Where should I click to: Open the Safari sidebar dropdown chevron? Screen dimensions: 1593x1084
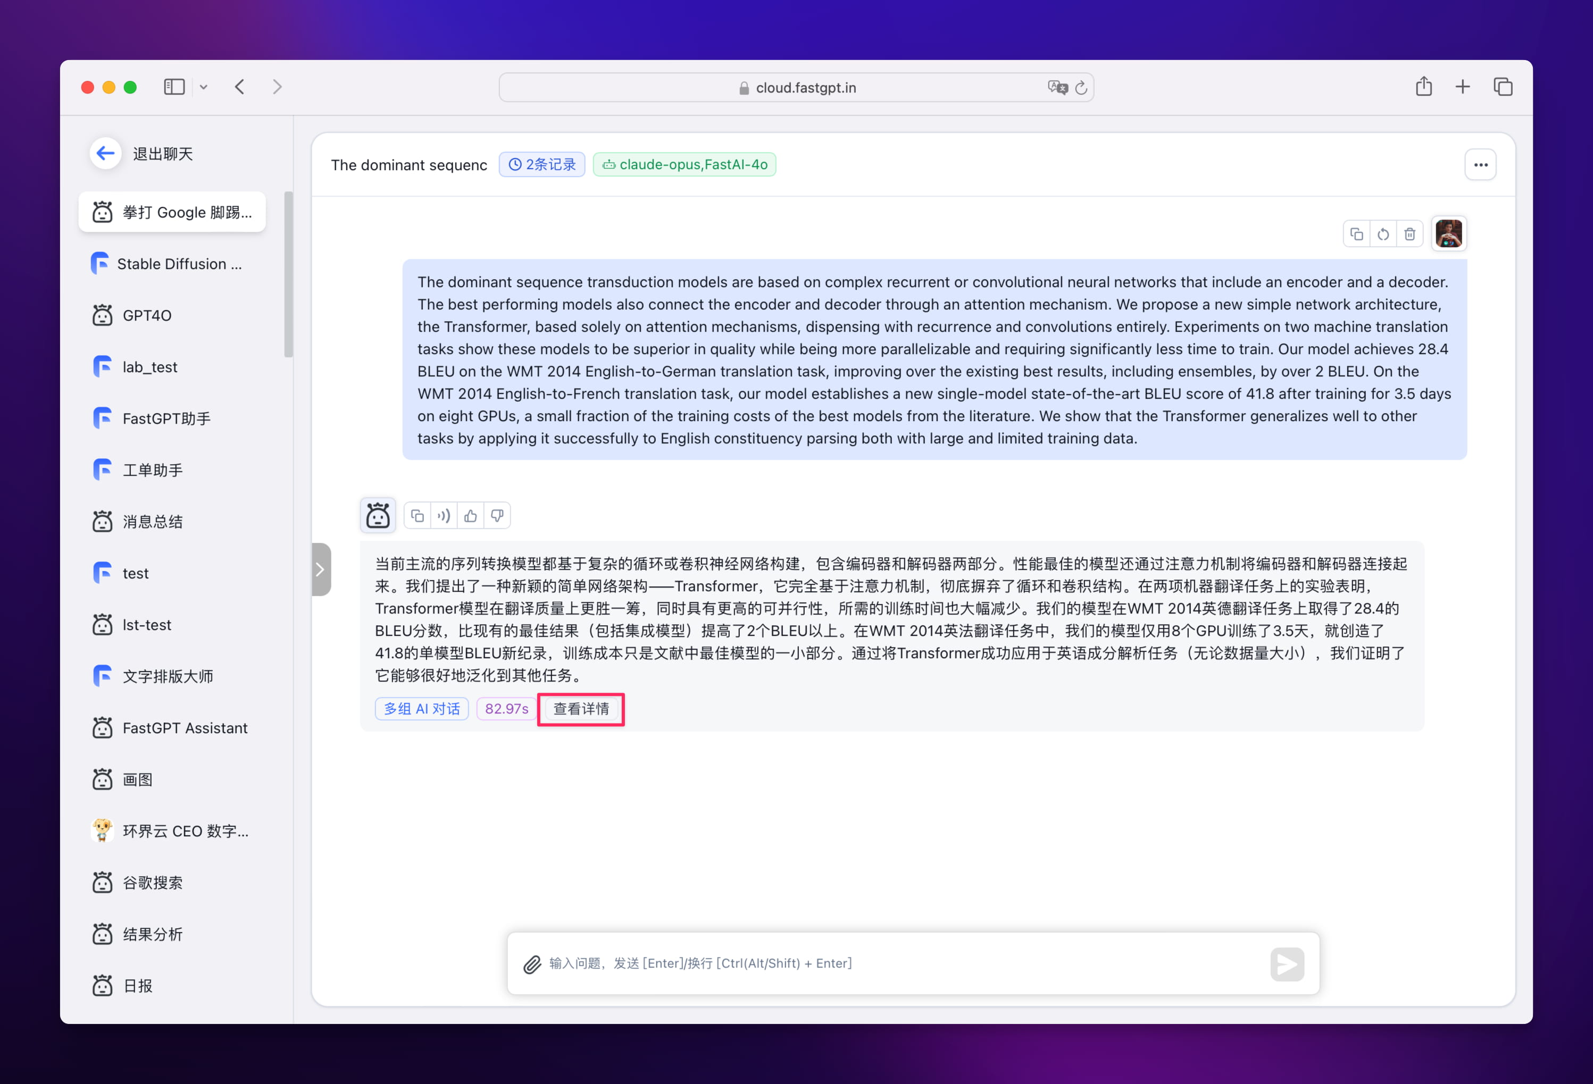[x=204, y=87]
